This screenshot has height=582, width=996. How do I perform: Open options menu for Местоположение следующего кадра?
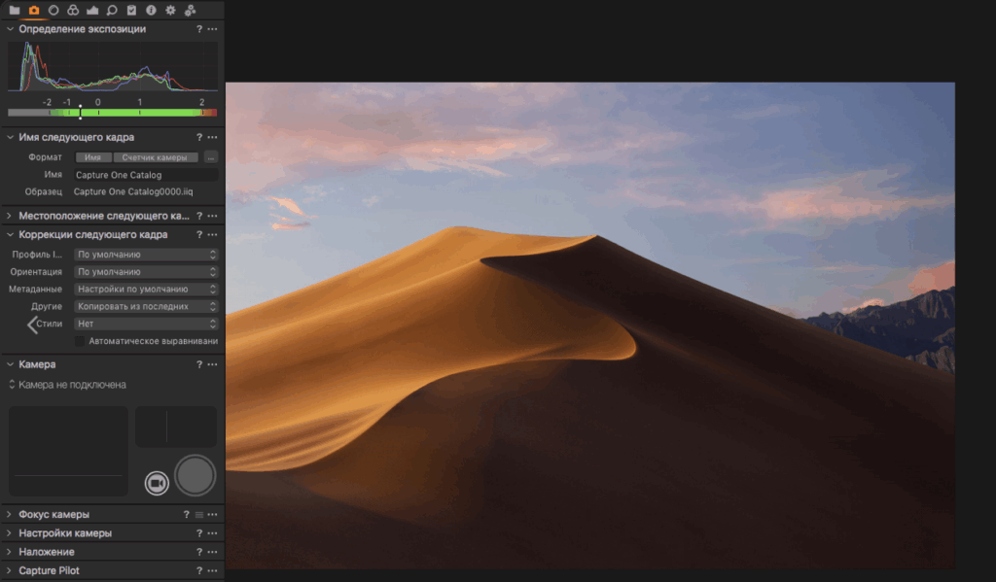212,216
